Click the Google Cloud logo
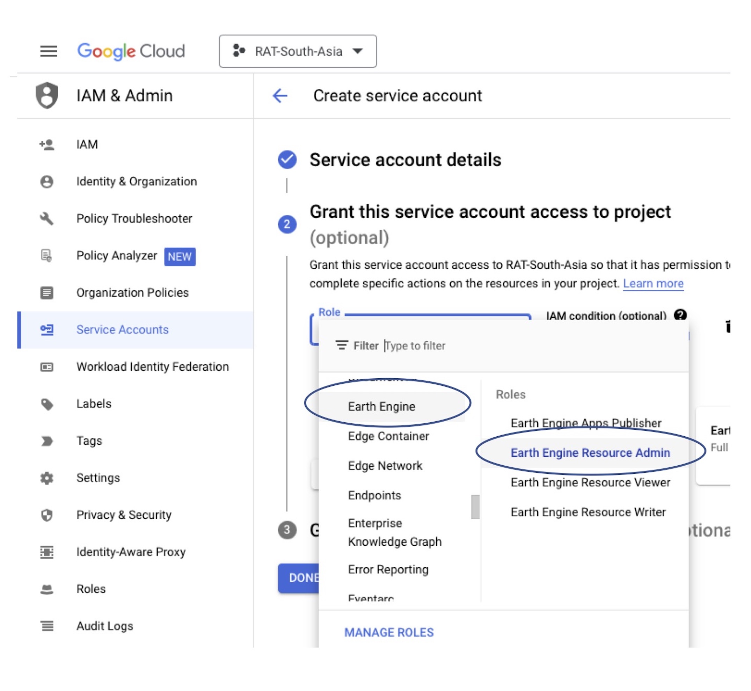The height and width of the screenshot is (691, 751). (131, 51)
